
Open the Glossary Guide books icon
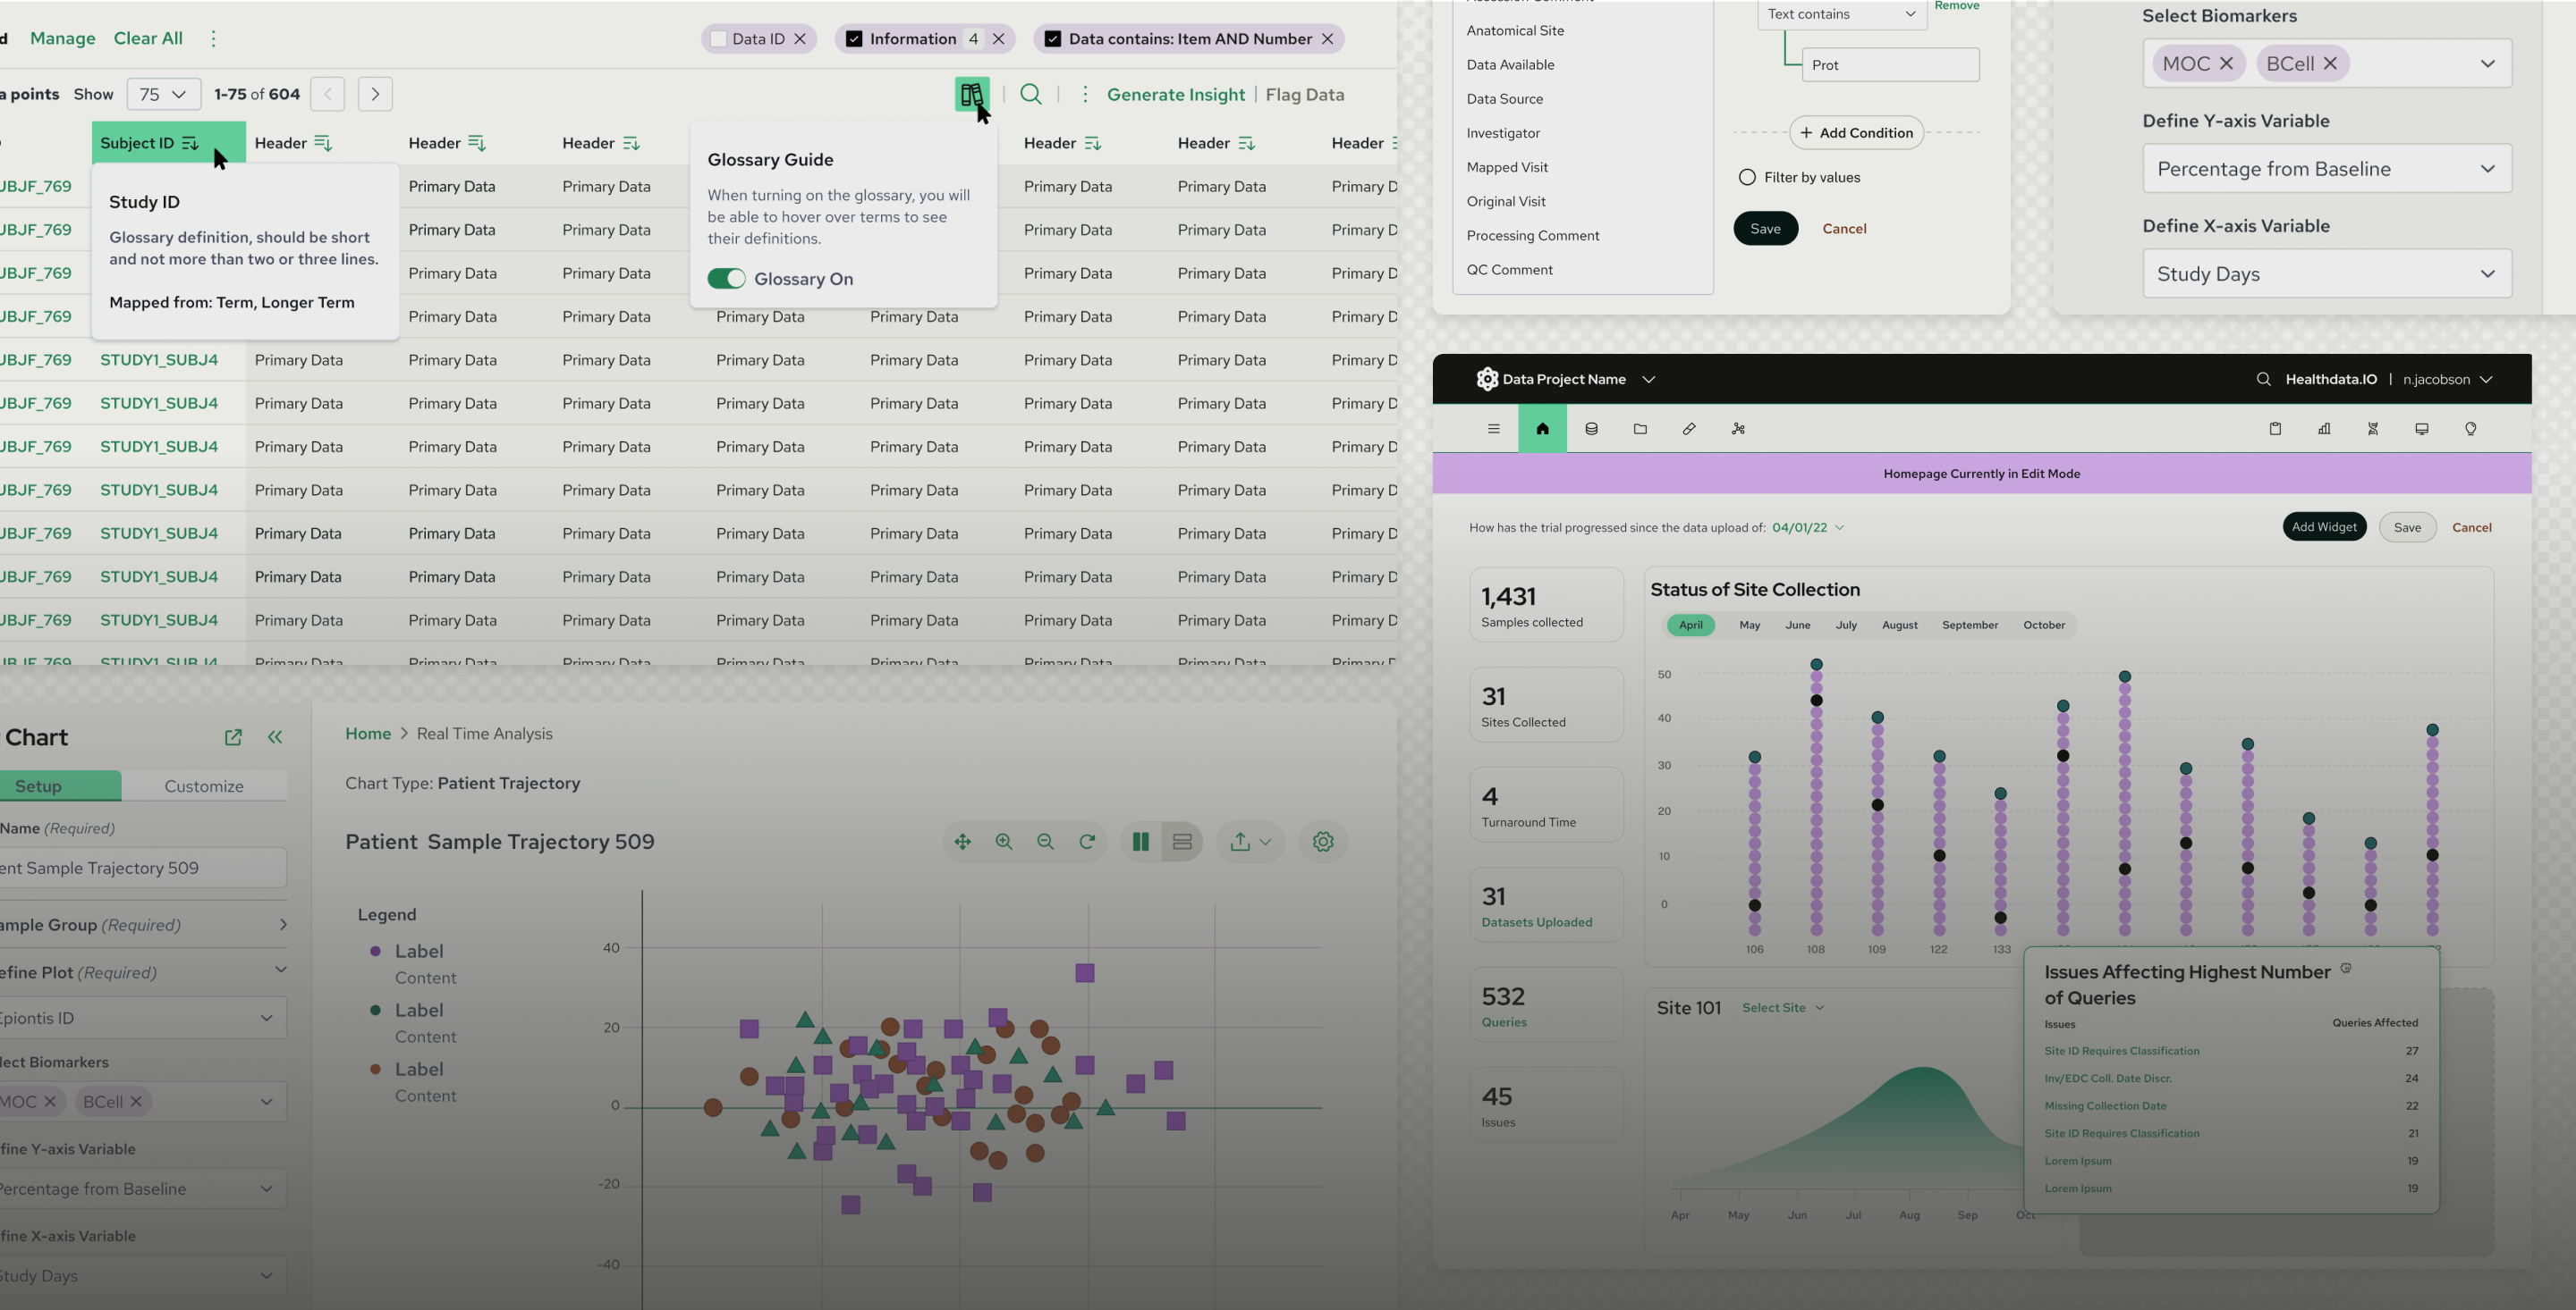[972, 96]
